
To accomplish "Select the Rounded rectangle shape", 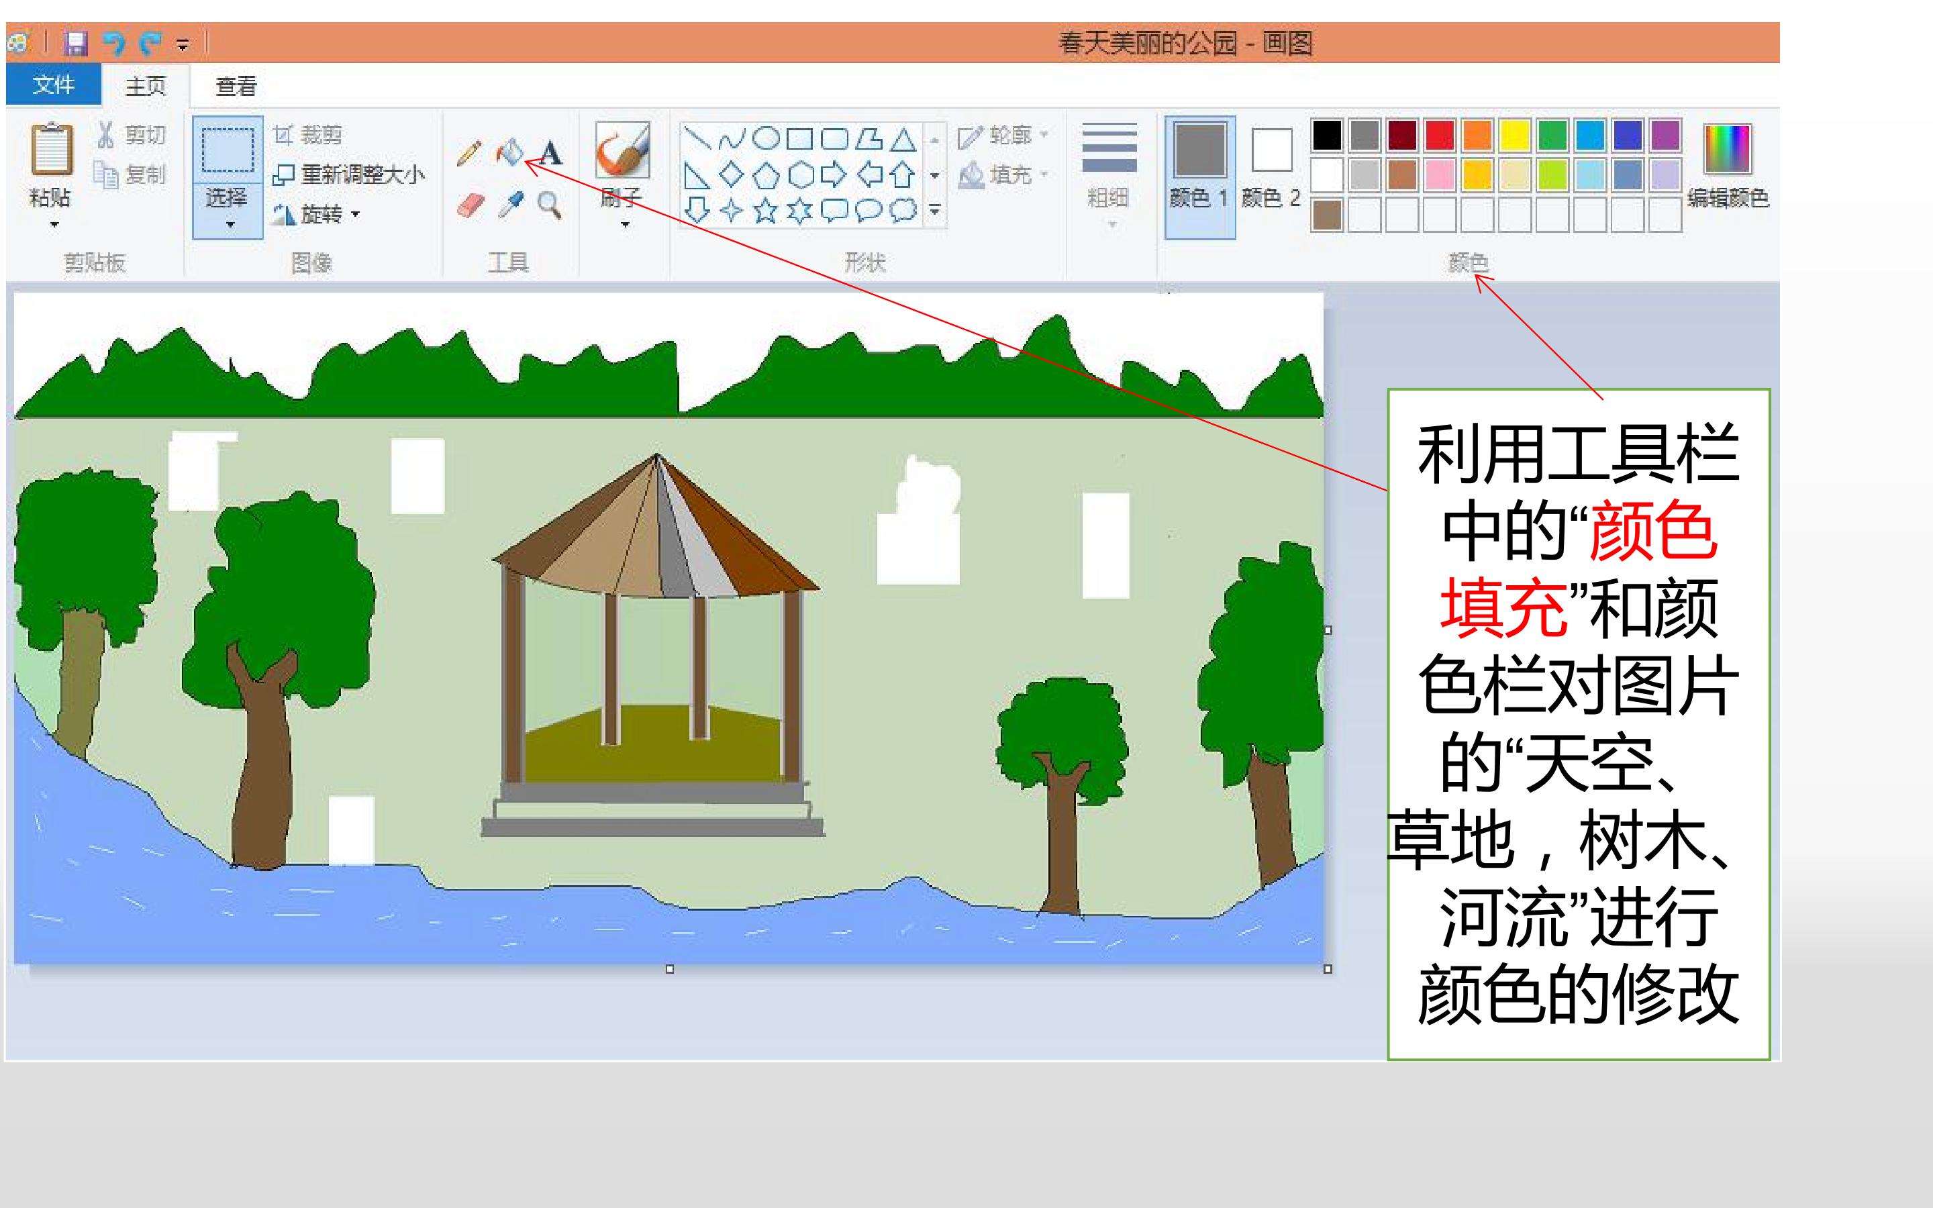I will 835,139.
